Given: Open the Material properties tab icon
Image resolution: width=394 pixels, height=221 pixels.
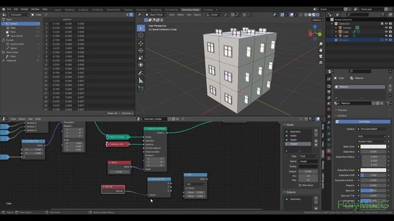Looking at the screenshot, I should (x=329, y=151).
